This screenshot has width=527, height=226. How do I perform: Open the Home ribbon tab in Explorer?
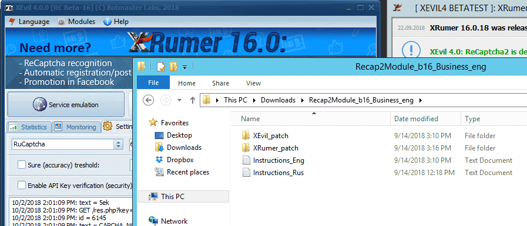(186, 83)
